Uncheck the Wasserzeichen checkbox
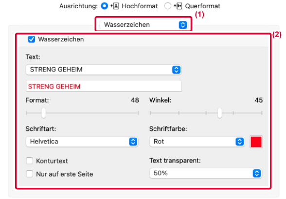The height and width of the screenshot is (199, 286). tap(31, 39)
